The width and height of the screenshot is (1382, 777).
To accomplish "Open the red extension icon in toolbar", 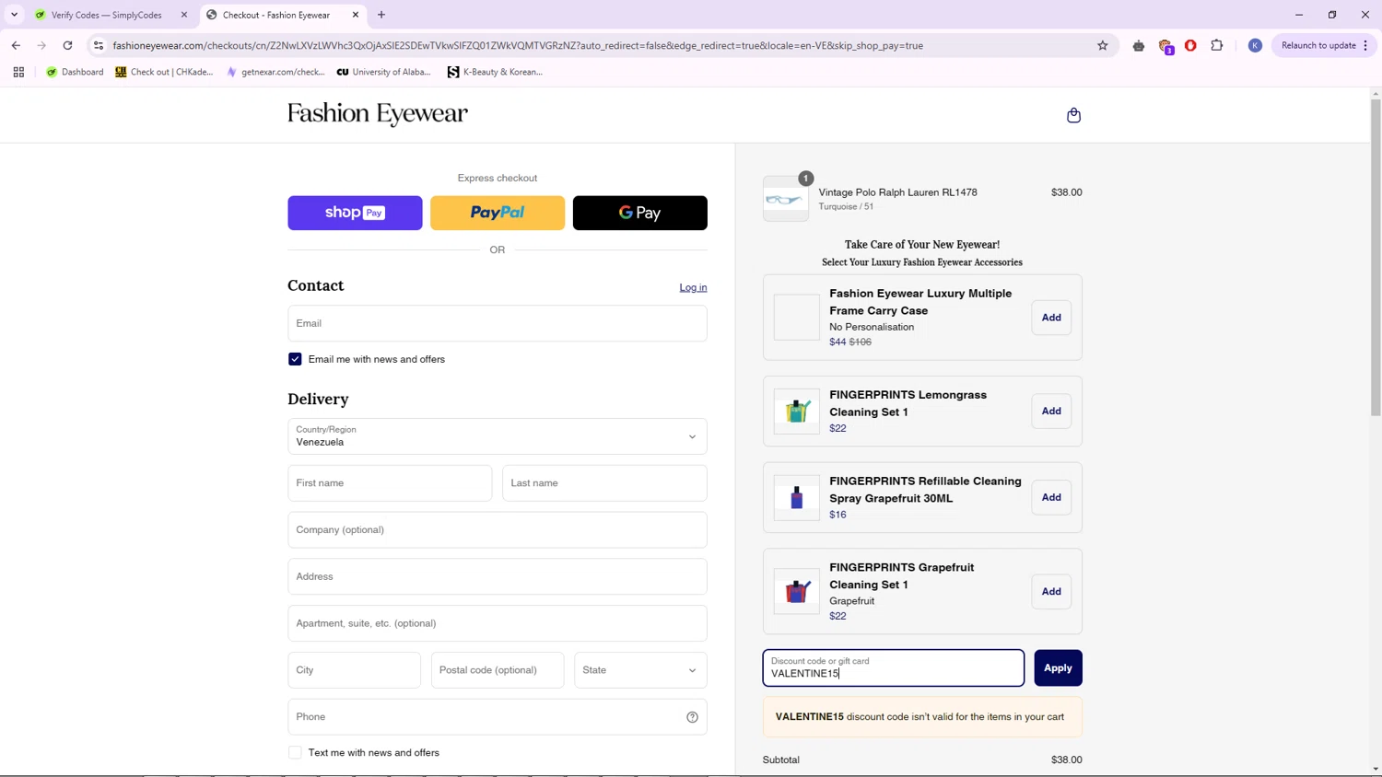I will point(1190,45).
